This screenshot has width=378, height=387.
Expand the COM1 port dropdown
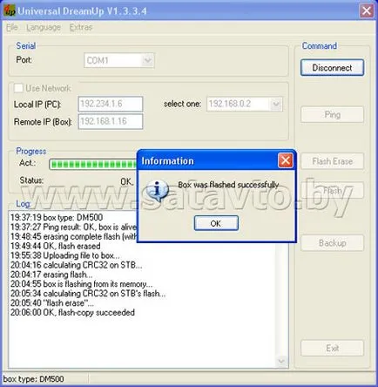pyautogui.click(x=147, y=60)
